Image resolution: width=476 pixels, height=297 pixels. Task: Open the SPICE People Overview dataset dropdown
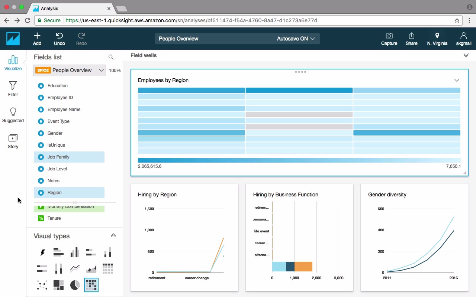pyautogui.click(x=70, y=70)
